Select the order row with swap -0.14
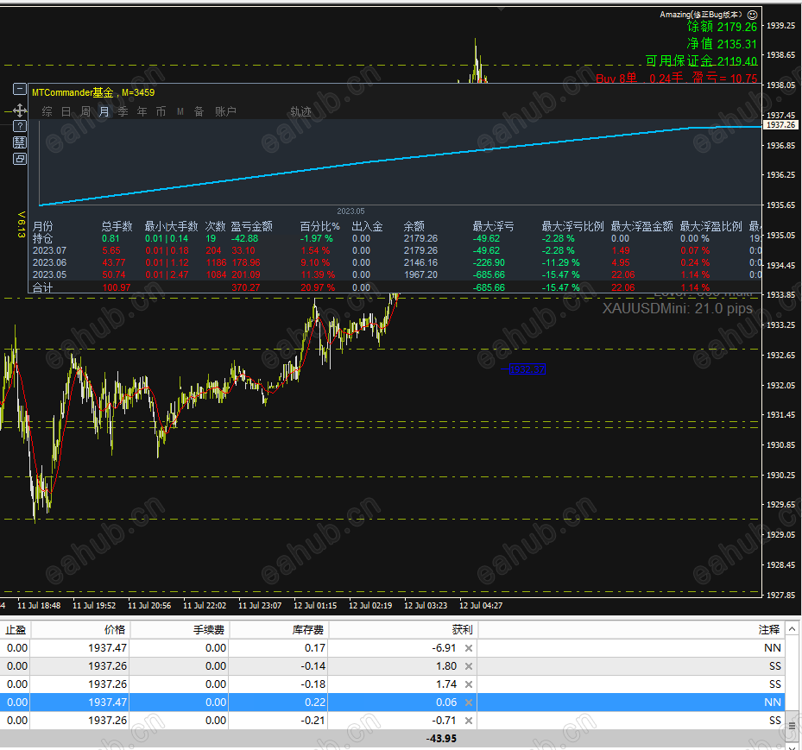802x750 pixels. click(x=392, y=666)
